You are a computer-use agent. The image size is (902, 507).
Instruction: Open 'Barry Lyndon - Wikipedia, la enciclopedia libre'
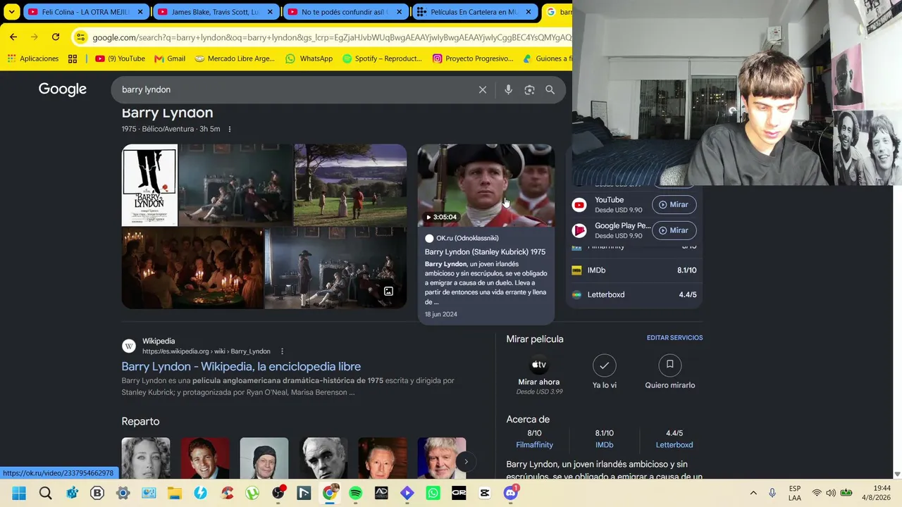click(241, 366)
